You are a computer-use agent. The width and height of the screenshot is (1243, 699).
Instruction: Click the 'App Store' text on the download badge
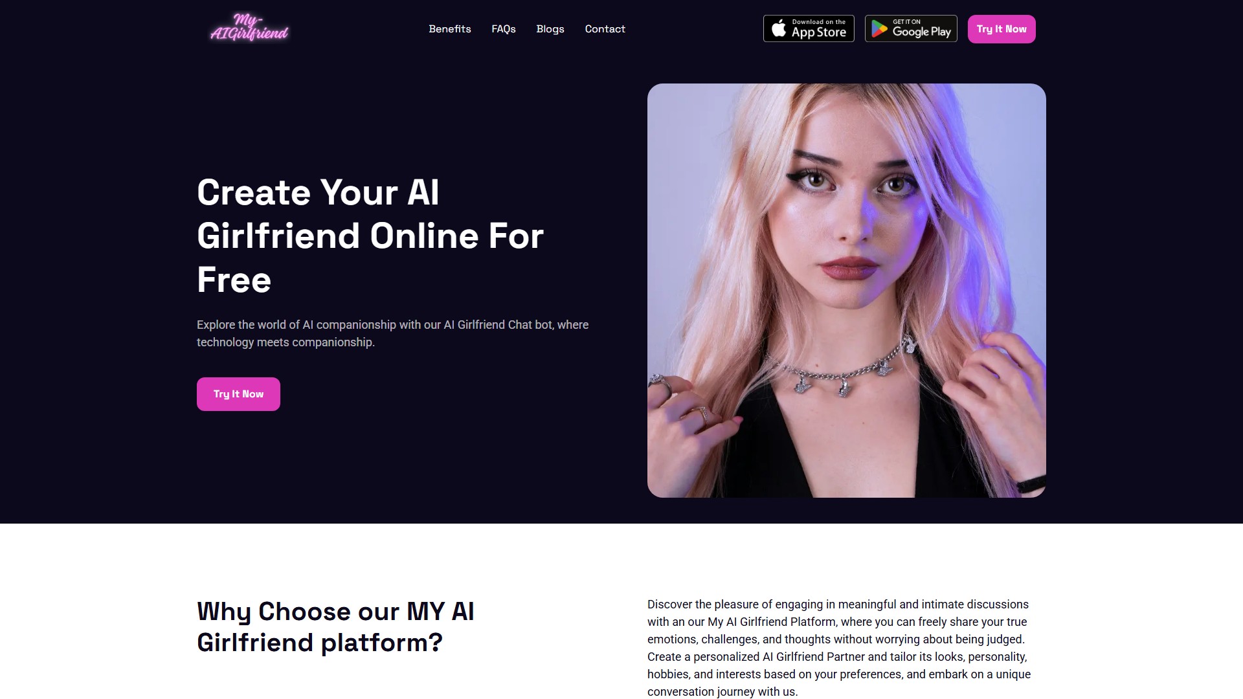819,32
